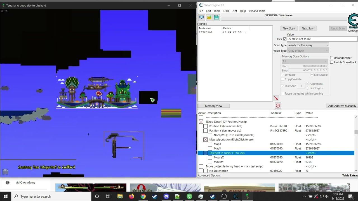Open the Help menu
Viewport: 358px width, 201px height.
(243, 11)
